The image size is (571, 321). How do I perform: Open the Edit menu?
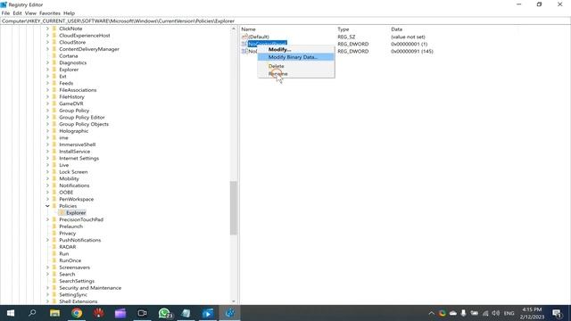tap(17, 13)
